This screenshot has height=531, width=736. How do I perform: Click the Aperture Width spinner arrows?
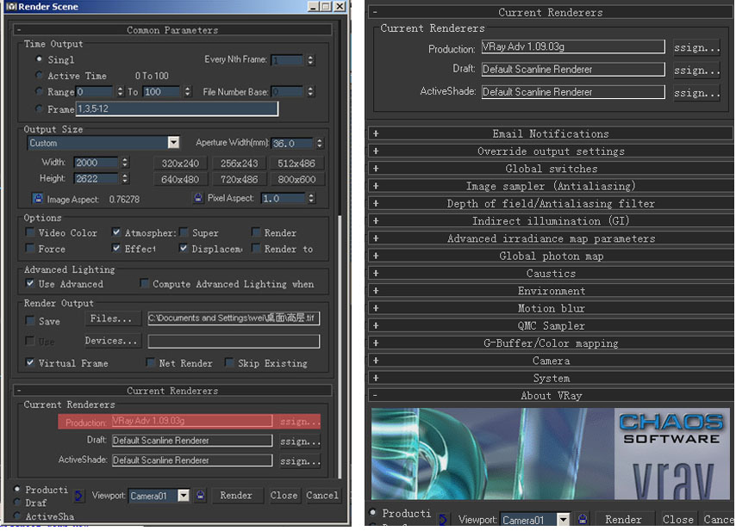319,143
